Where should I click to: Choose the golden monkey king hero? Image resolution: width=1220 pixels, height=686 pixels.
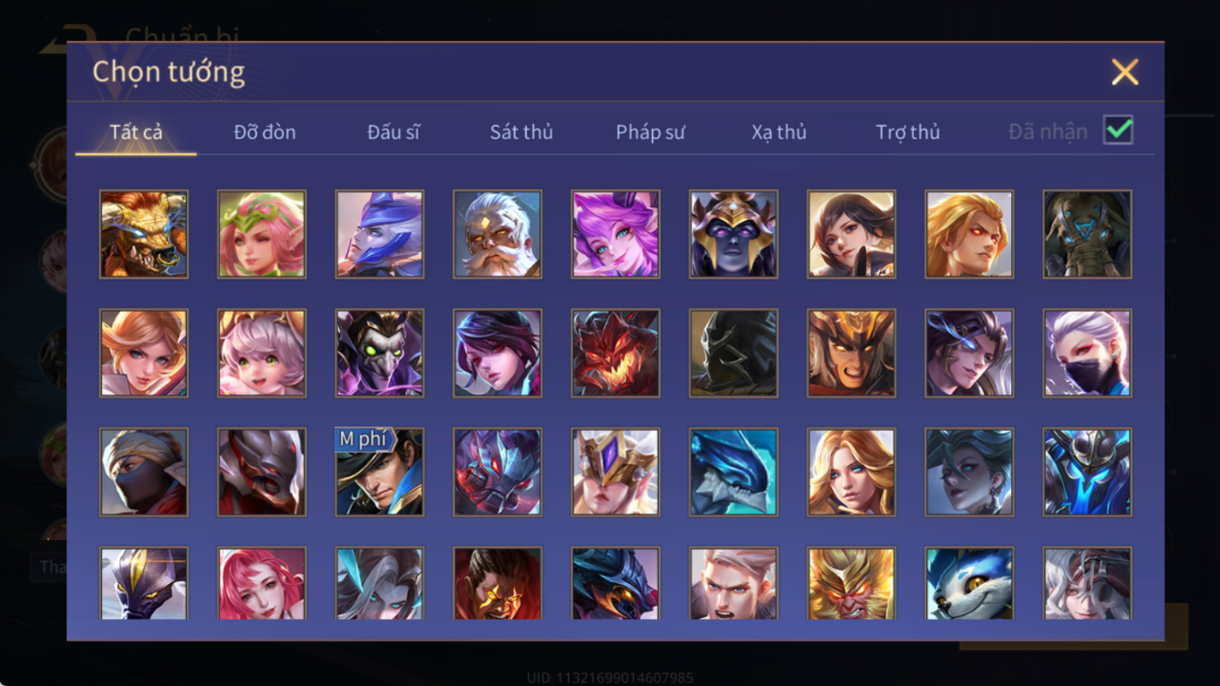coord(851,583)
